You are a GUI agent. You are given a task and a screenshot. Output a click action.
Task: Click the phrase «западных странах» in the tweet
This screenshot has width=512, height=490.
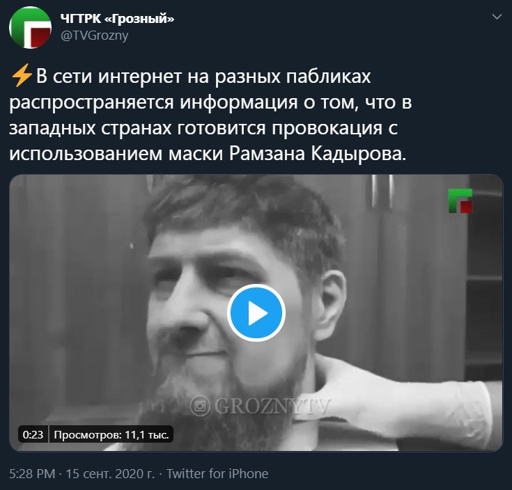click(90, 129)
